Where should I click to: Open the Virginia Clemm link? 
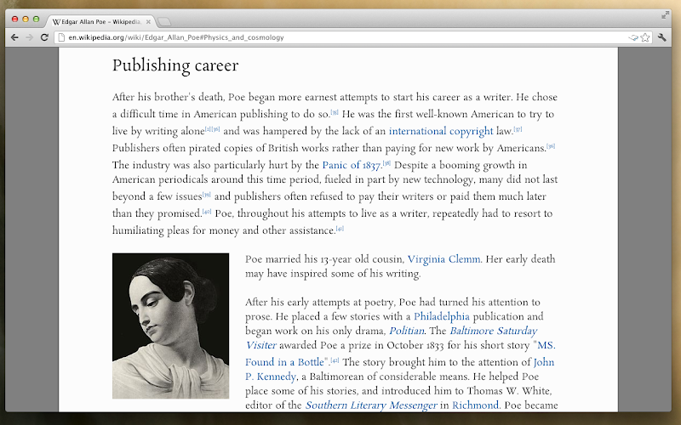coord(444,259)
